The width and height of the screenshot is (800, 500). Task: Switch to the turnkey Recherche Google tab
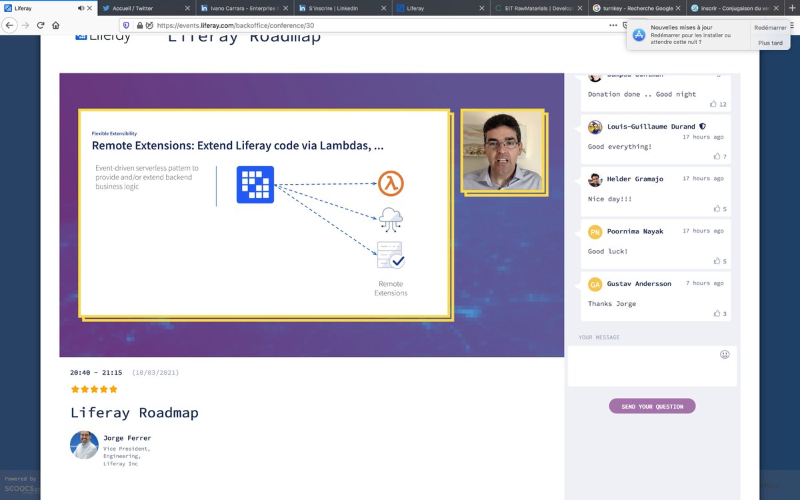point(636,8)
